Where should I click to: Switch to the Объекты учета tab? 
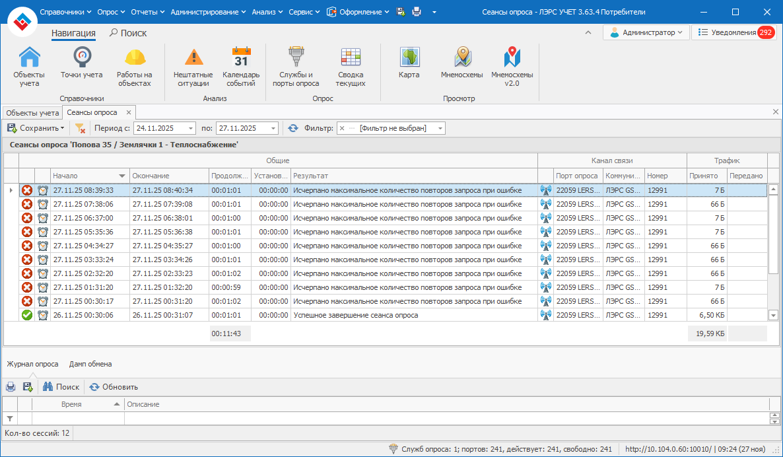(30, 113)
